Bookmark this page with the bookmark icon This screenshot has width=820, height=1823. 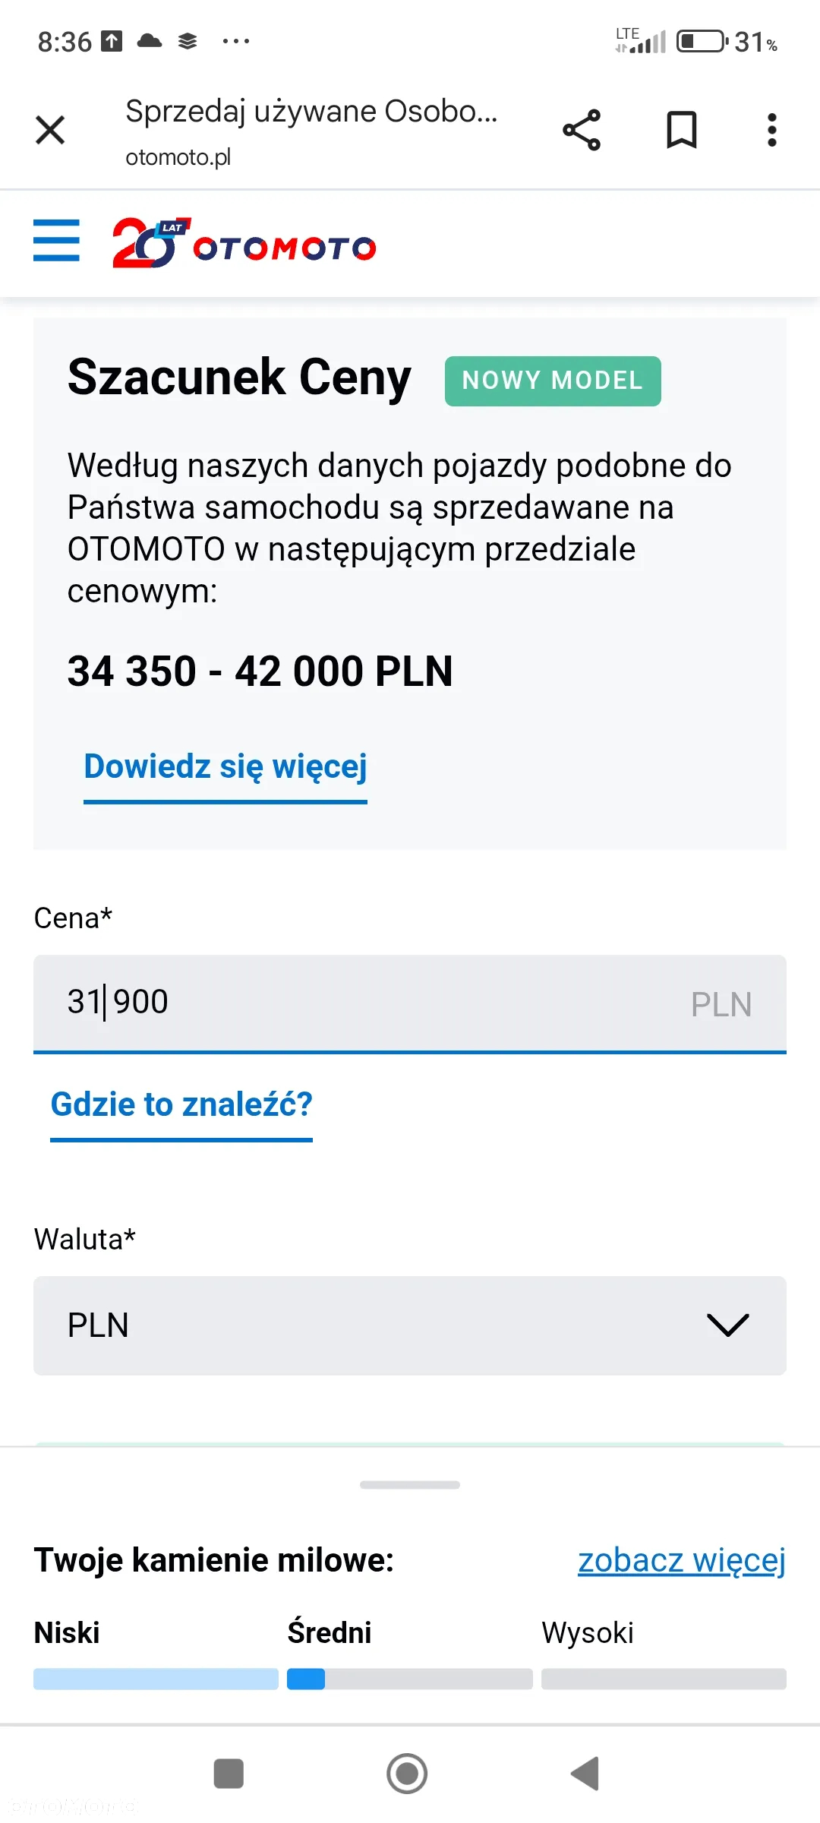click(x=681, y=130)
